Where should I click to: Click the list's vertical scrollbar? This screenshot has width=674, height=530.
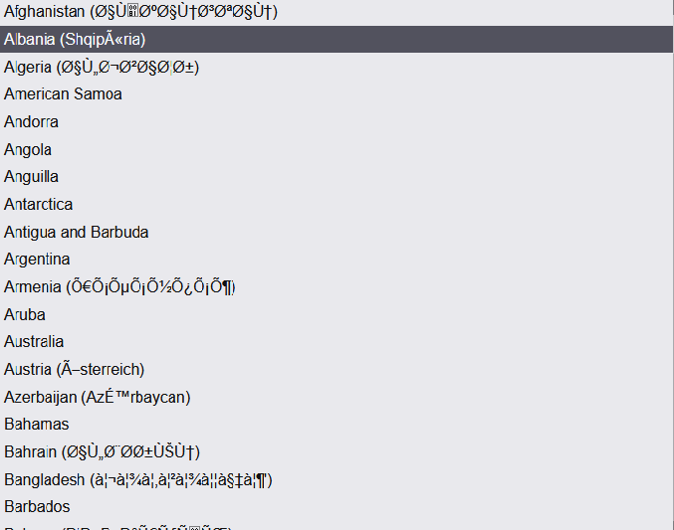673,265
